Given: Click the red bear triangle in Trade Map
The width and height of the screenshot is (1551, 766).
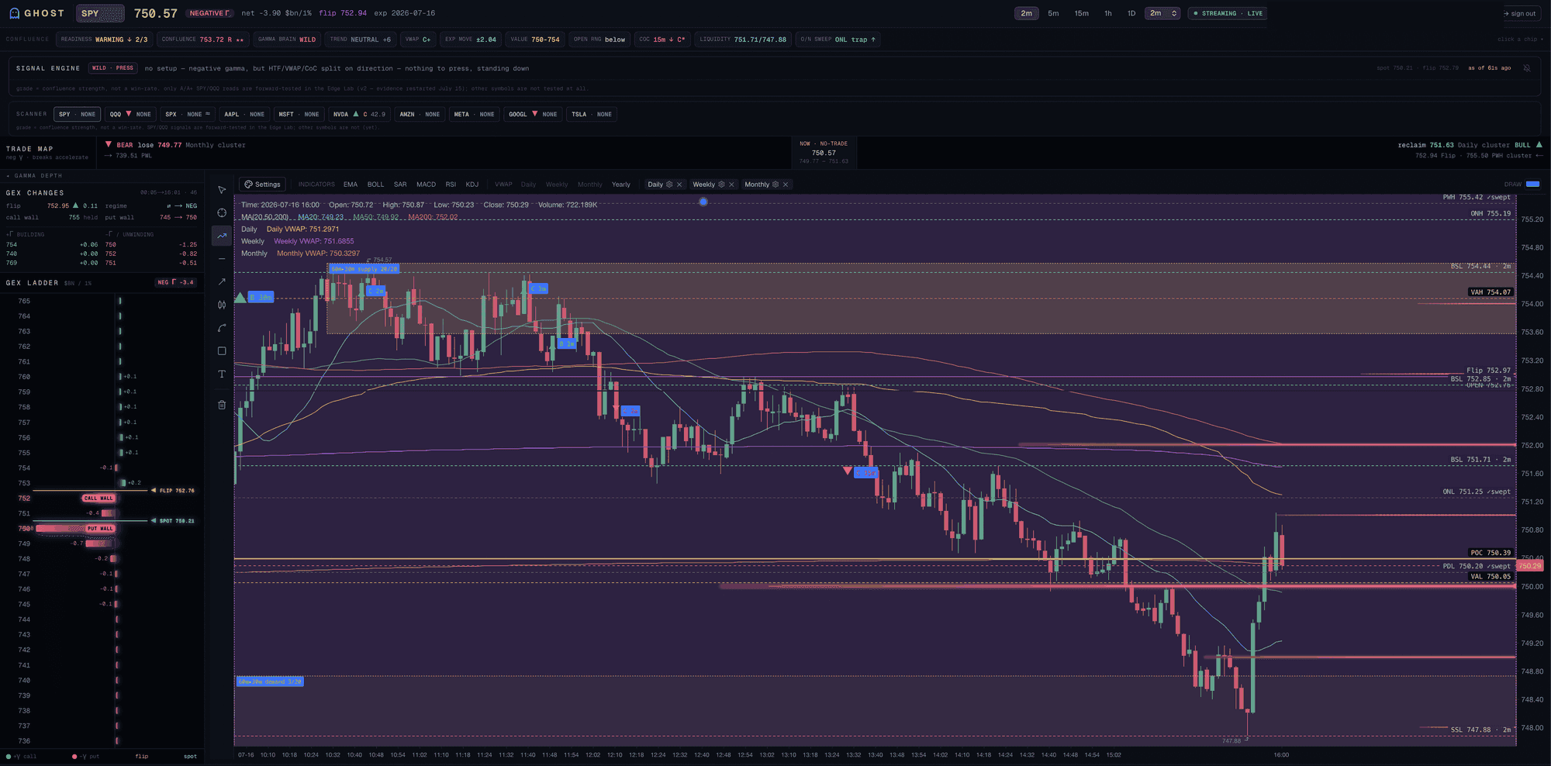Looking at the screenshot, I should tap(109, 144).
